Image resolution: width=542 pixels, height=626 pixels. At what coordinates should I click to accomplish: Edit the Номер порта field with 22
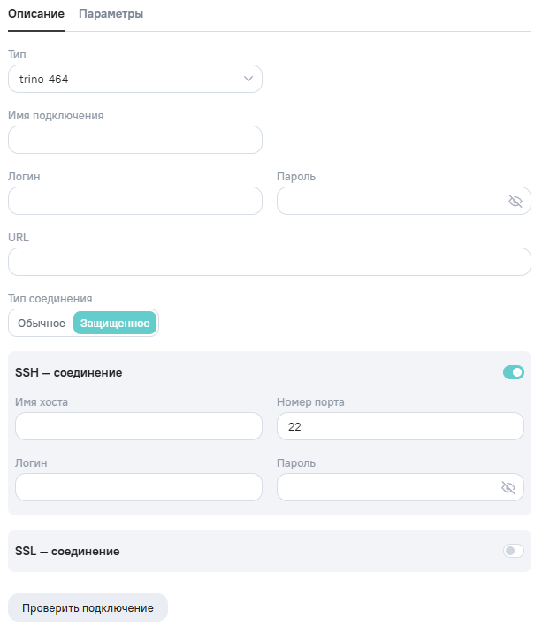coord(400,426)
